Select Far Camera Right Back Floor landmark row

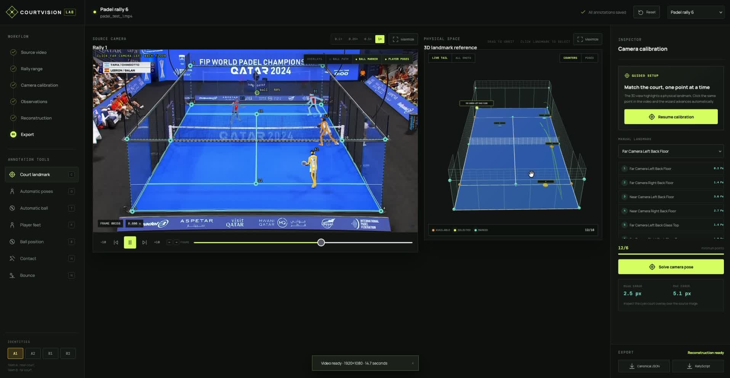coord(671,183)
